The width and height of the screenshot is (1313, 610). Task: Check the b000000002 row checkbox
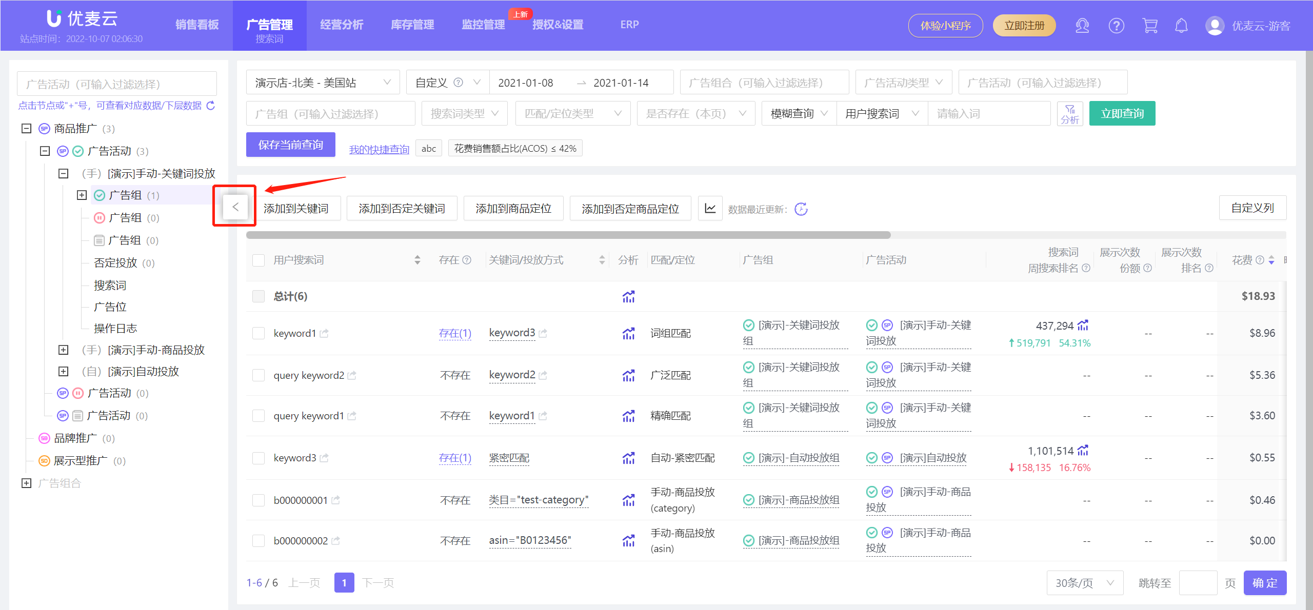258,541
